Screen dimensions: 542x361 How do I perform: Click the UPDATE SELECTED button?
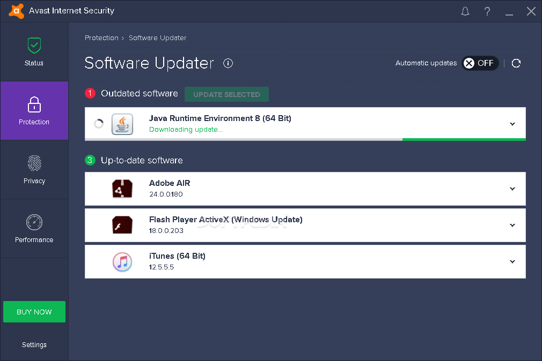[x=227, y=94]
